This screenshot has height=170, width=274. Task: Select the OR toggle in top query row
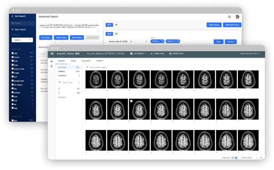tap(116, 25)
